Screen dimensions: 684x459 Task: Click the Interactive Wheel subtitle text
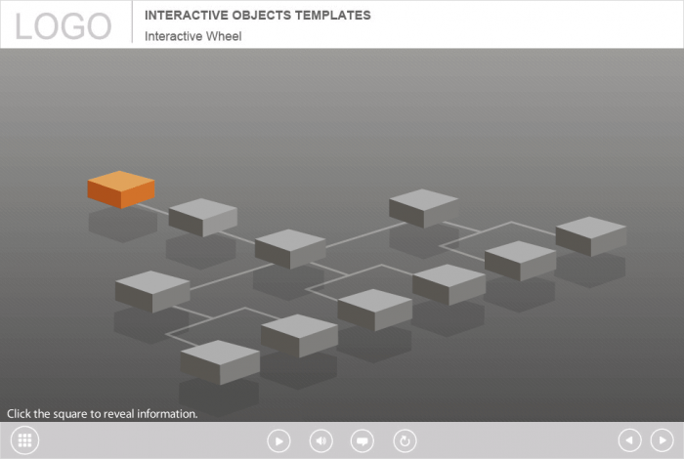[192, 36]
